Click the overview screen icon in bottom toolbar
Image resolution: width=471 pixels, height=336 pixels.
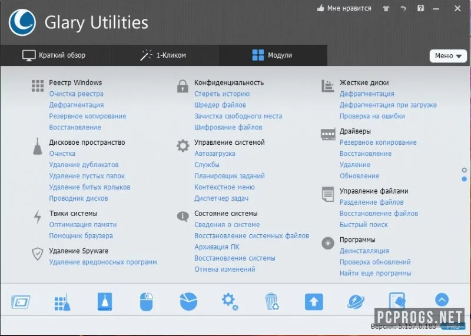[x=21, y=302]
